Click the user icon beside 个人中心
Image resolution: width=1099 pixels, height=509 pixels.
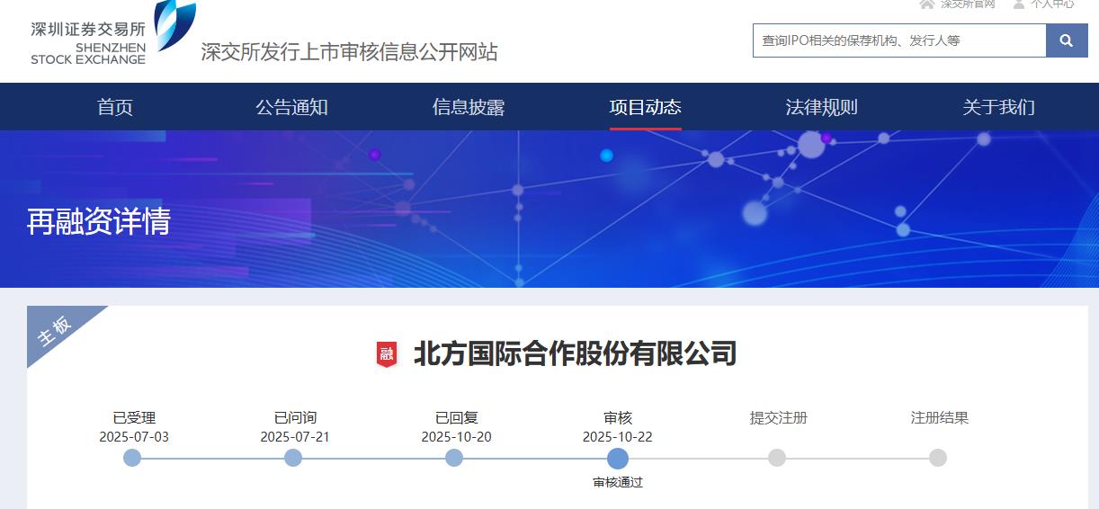(1018, 4)
